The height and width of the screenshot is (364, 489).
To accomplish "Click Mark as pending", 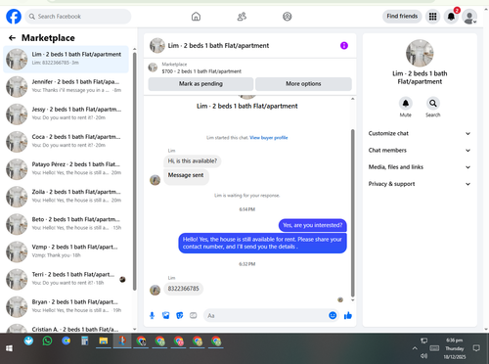I will coord(200,84).
